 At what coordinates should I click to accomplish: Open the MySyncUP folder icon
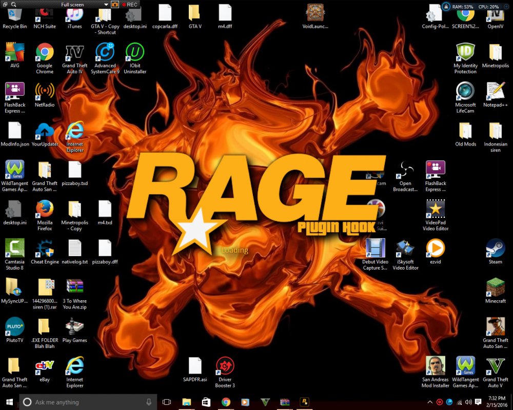click(15, 291)
